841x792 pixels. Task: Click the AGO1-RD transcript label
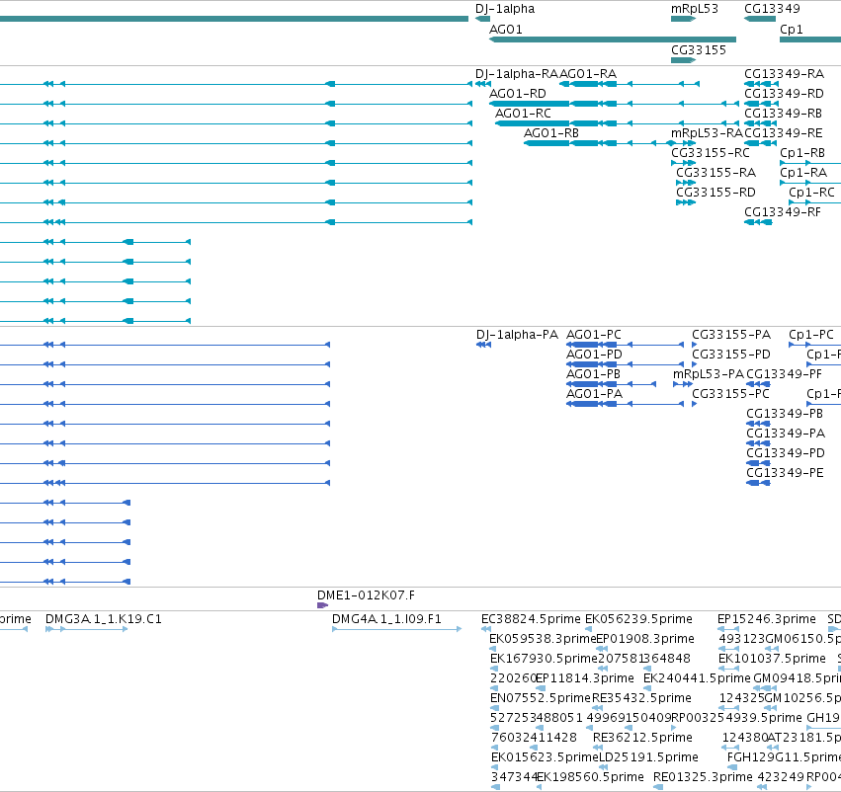pyautogui.click(x=518, y=94)
